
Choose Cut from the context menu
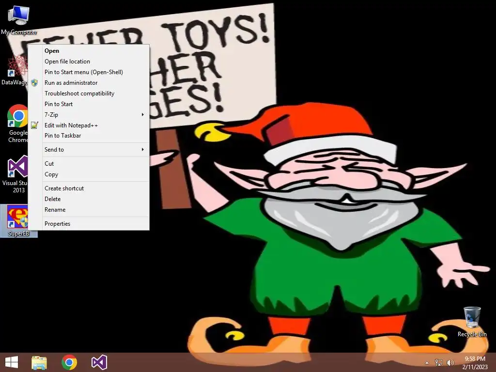89,164
